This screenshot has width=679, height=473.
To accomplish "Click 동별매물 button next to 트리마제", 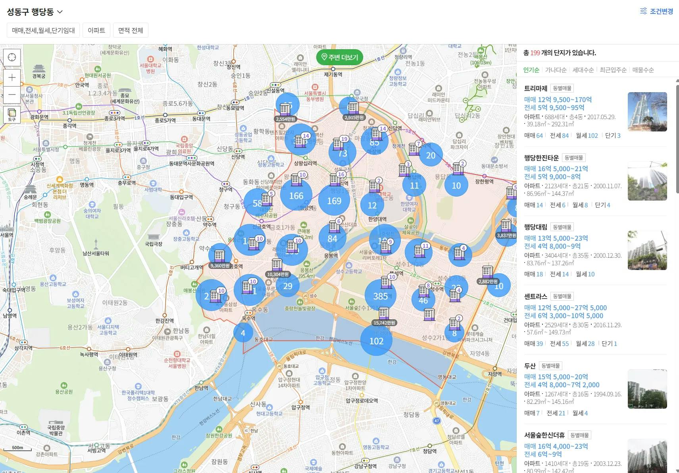I will 562,88.
